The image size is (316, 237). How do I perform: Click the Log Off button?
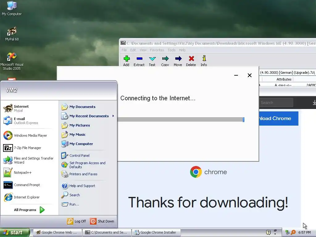pyautogui.click(x=77, y=221)
